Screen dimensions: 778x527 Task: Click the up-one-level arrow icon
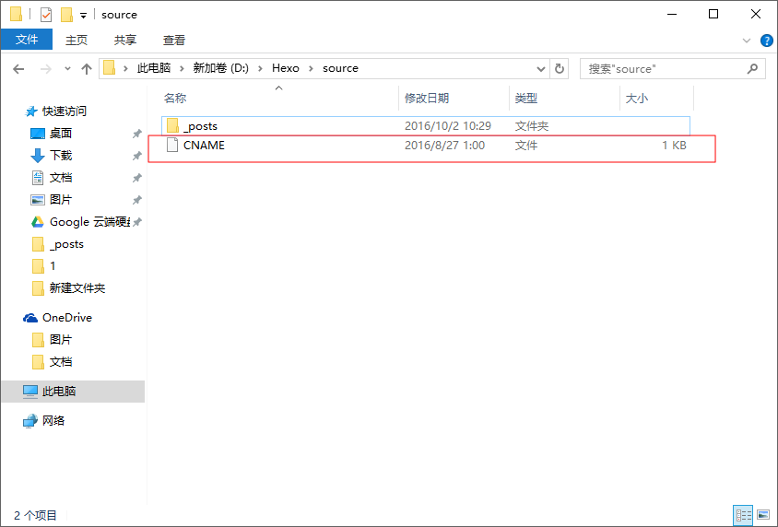pyautogui.click(x=87, y=68)
